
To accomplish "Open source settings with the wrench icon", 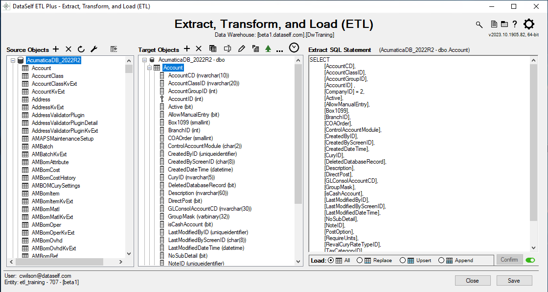I will tap(94, 49).
